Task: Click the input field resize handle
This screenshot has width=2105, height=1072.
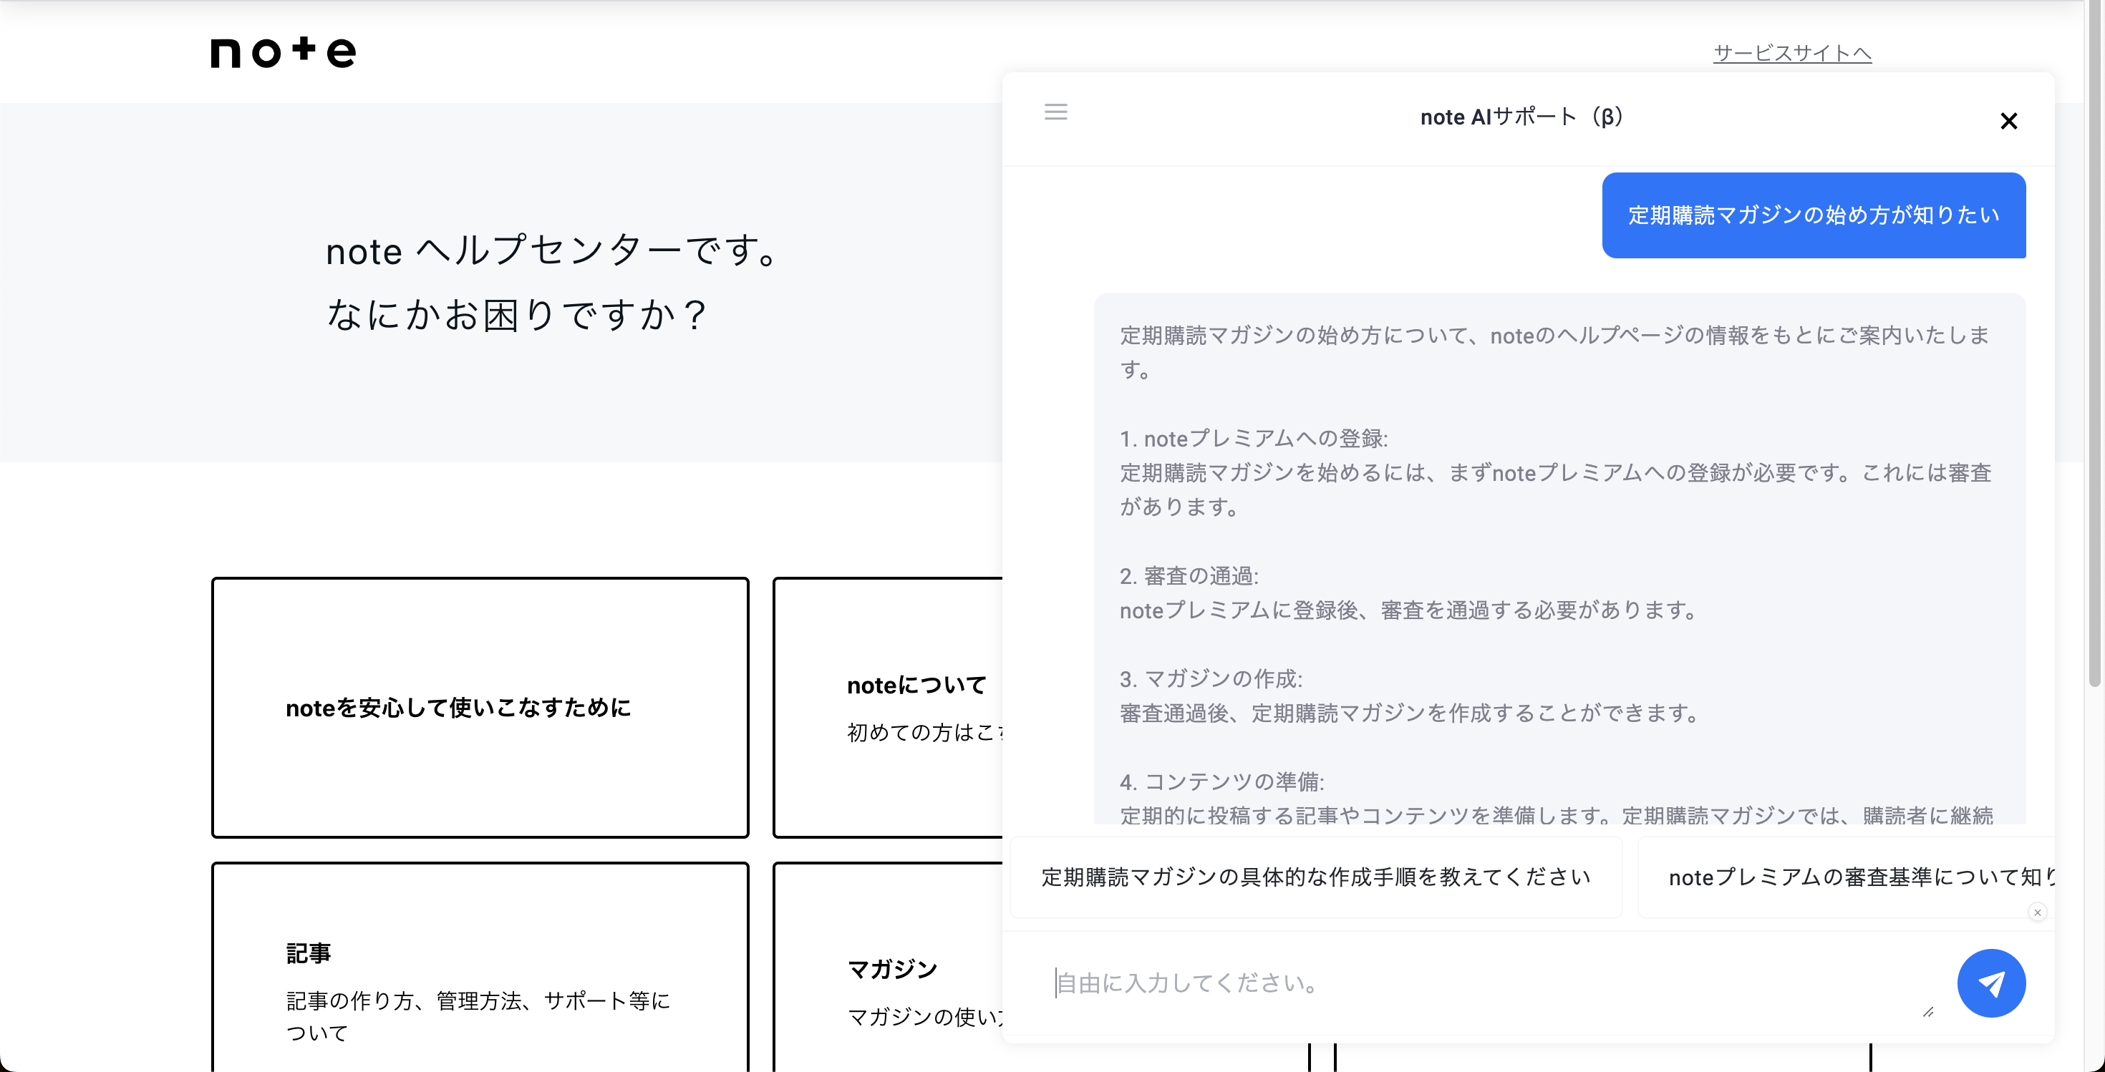Action: tap(1927, 1012)
